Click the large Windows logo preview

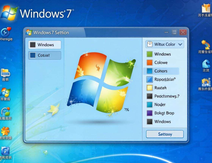coord(101,84)
